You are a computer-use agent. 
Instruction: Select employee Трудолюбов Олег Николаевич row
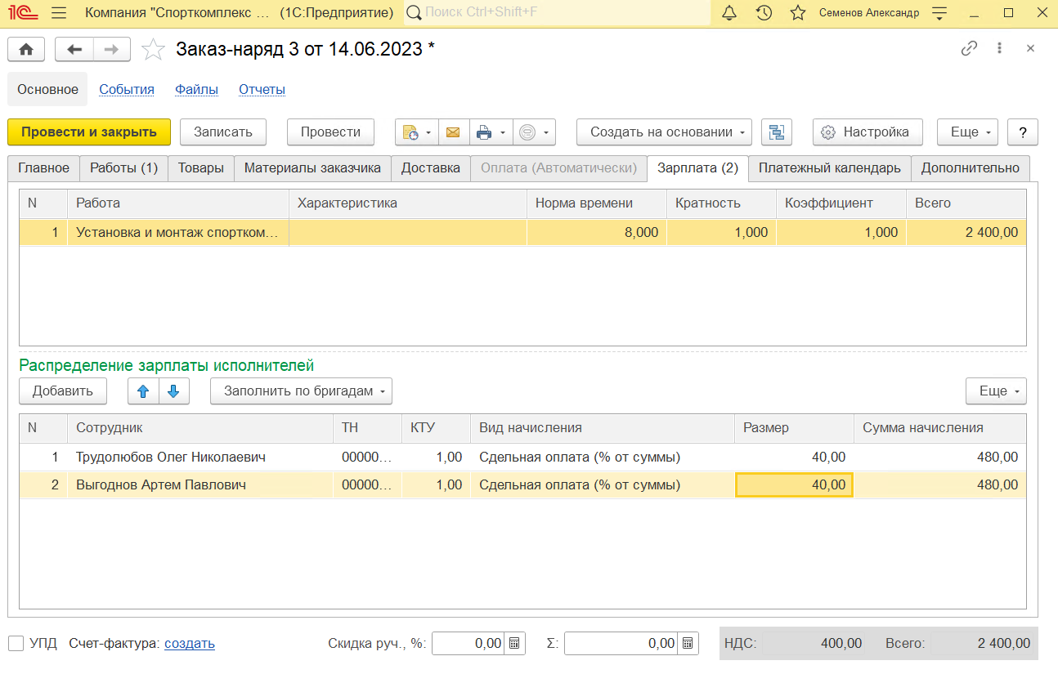coord(522,458)
